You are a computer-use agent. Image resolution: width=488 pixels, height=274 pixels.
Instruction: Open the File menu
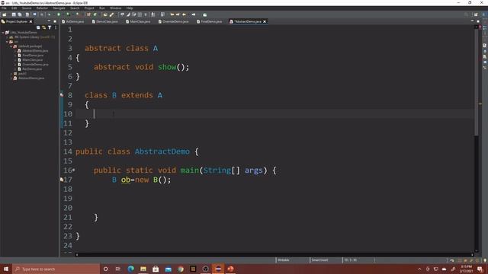(4, 8)
